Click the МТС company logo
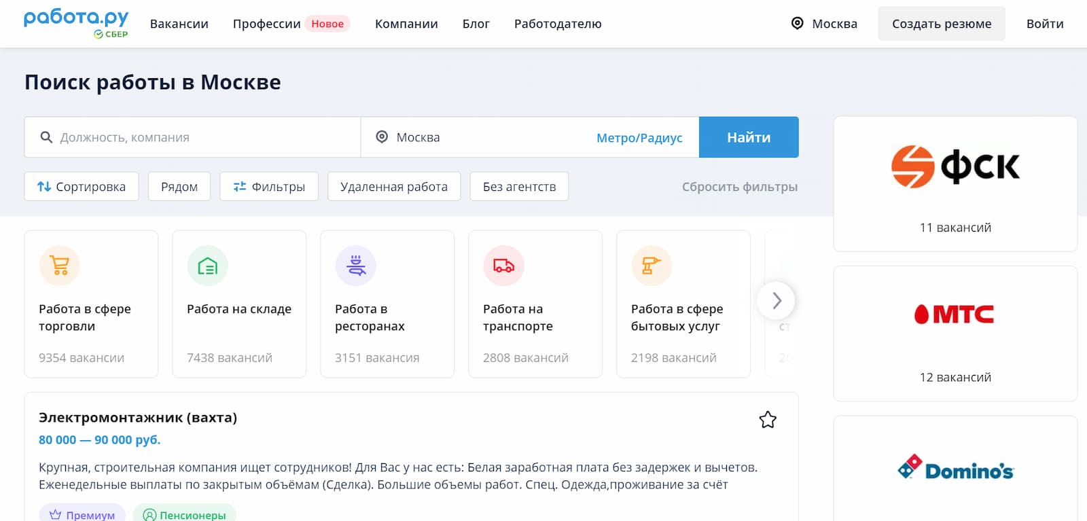Screen dimensions: 1087x521 click(955, 314)
